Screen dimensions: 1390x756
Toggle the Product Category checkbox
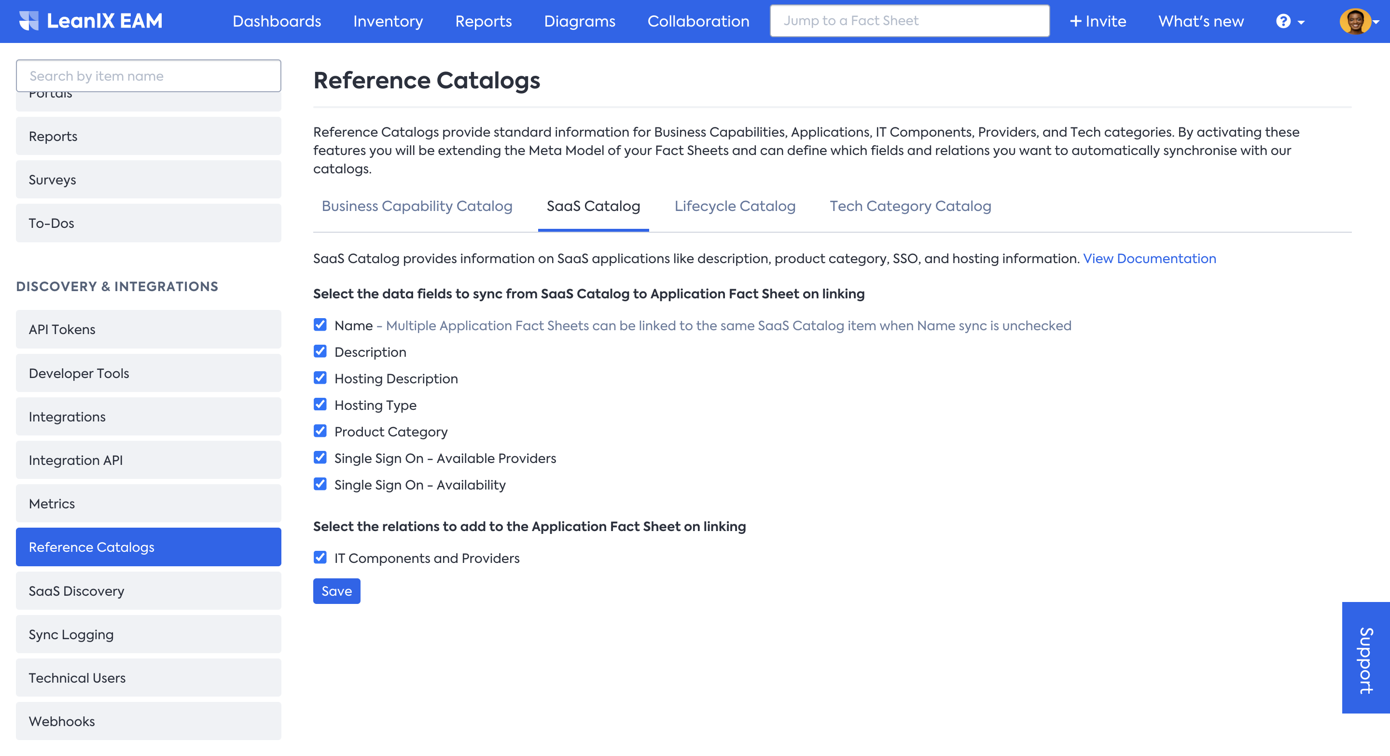[320, 431]
